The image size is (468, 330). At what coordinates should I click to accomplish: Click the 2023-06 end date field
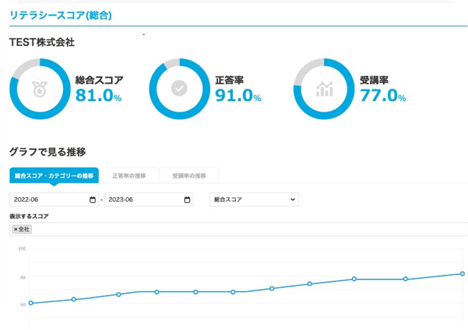pyautogui.click(x=149, y=200)
